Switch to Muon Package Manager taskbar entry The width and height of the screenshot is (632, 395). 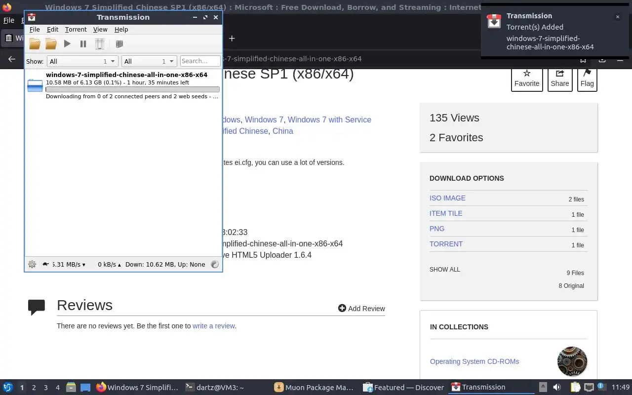314,388
